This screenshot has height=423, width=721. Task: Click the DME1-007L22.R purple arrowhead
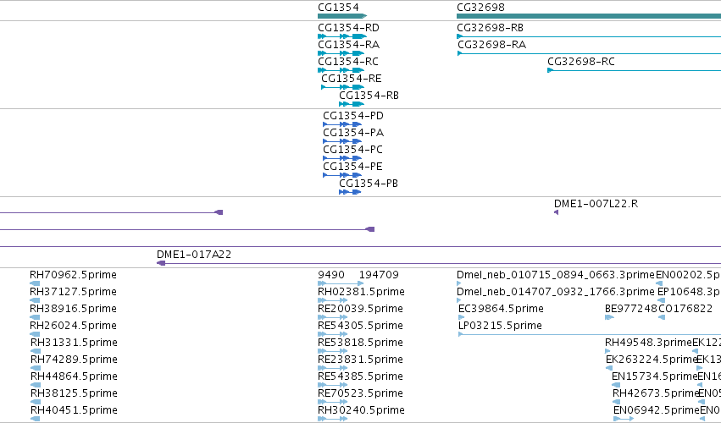point(556,212)
